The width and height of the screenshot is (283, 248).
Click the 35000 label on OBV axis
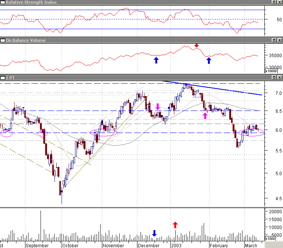click(275, 55)
